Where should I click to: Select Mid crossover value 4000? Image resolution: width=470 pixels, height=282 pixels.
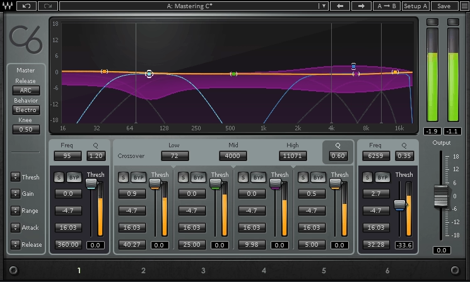(x=233, y=156)
